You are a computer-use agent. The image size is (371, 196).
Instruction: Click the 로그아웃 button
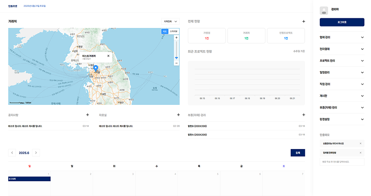[342, 22]
